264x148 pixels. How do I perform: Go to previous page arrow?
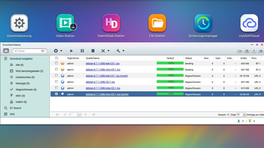(x=65, y=115)
